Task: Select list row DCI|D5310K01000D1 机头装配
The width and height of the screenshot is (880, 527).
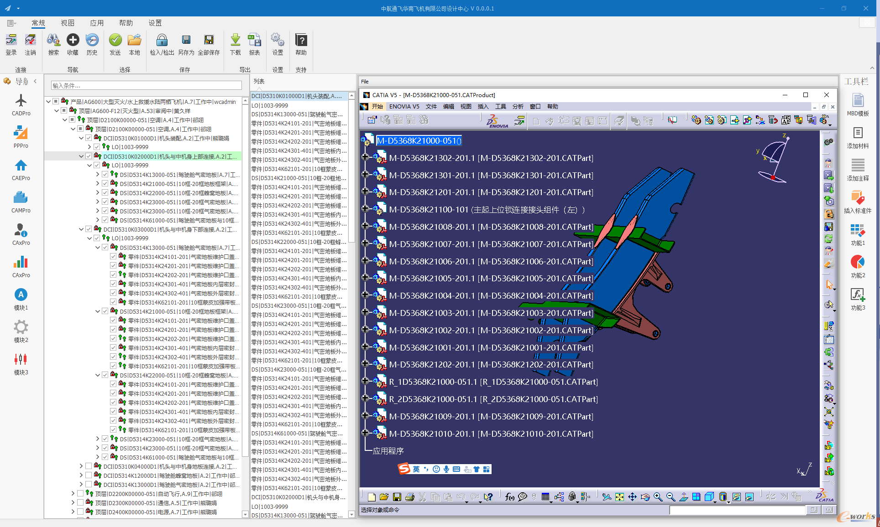Action: point(299,96)
